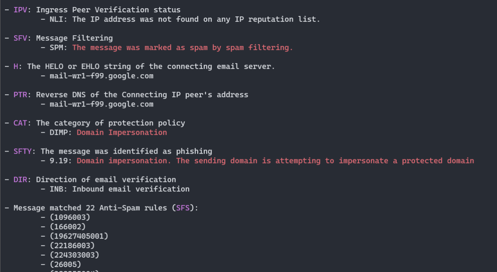Click the red Domain Impersonation category text

click(x=122, y=132)
